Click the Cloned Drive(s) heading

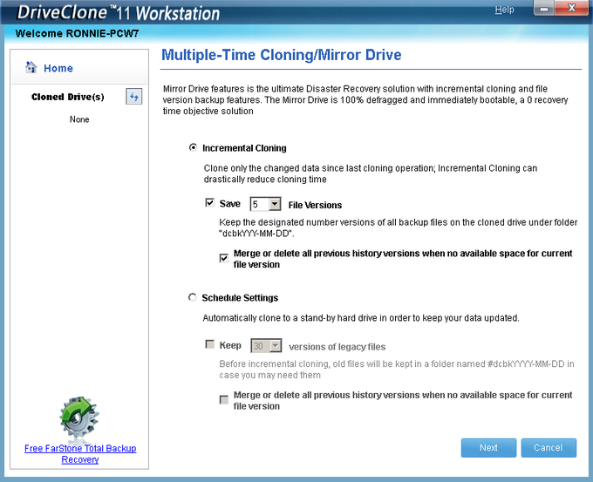pyautogui.click(x=67, y=97)
